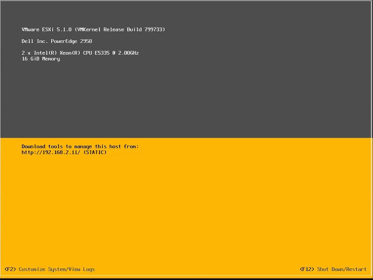
Task: Open the http://192.168.2.11/ management URL
Action: click(51, 152)
